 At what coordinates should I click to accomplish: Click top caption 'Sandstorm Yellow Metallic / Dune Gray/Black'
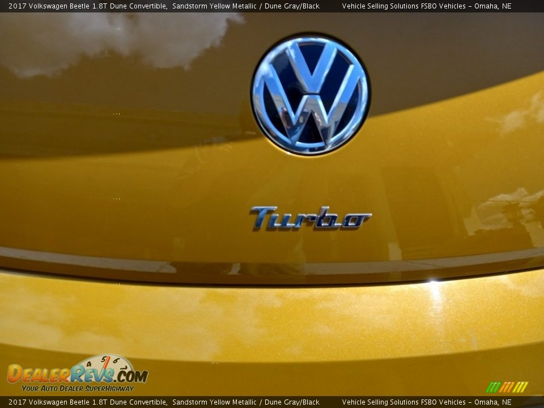point(246,6)
